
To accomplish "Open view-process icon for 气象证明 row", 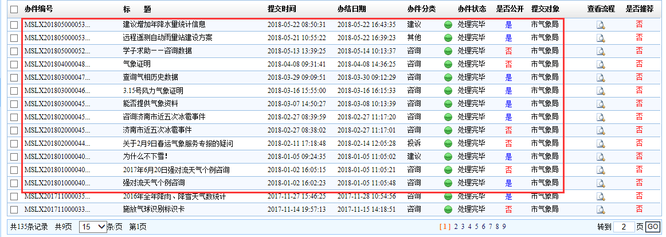I will click(x=600, y=64).
